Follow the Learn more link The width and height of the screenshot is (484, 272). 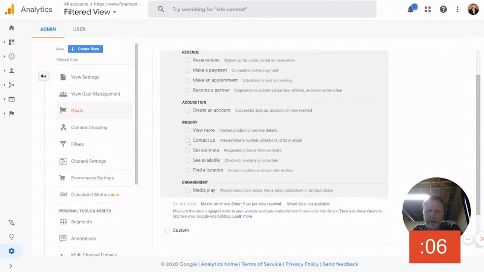(242, 217)
